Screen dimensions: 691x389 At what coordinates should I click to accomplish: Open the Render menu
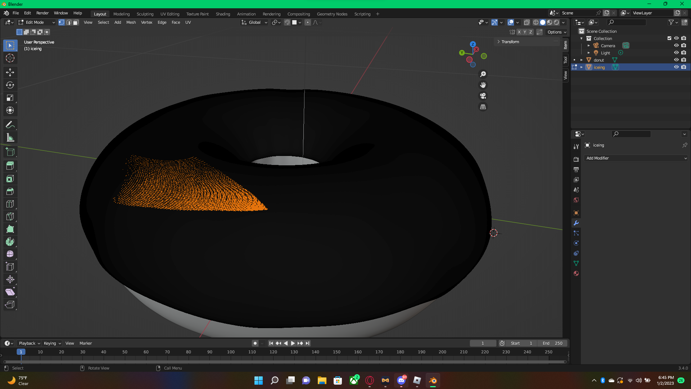click(x=42, y=13)
